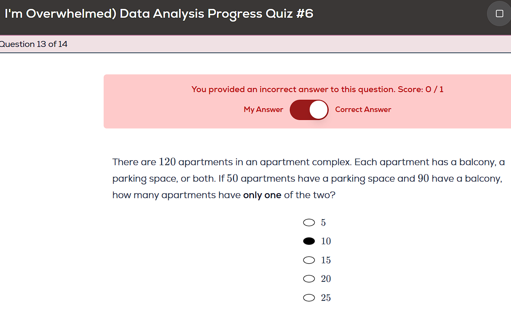The image size is (511, 314).
Task: Select the radio option 25
Action: pyautogui.click(x=309, y=298)
